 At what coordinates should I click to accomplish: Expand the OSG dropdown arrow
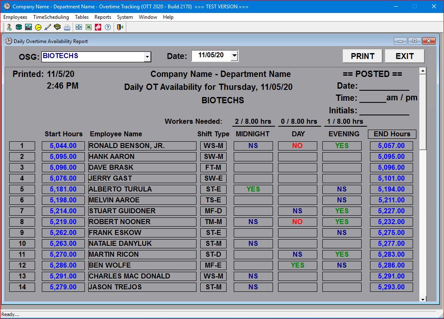tap(147, 57)
